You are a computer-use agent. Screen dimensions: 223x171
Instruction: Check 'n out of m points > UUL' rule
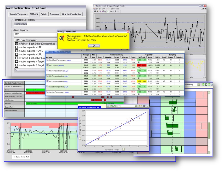tap(16, 54)
